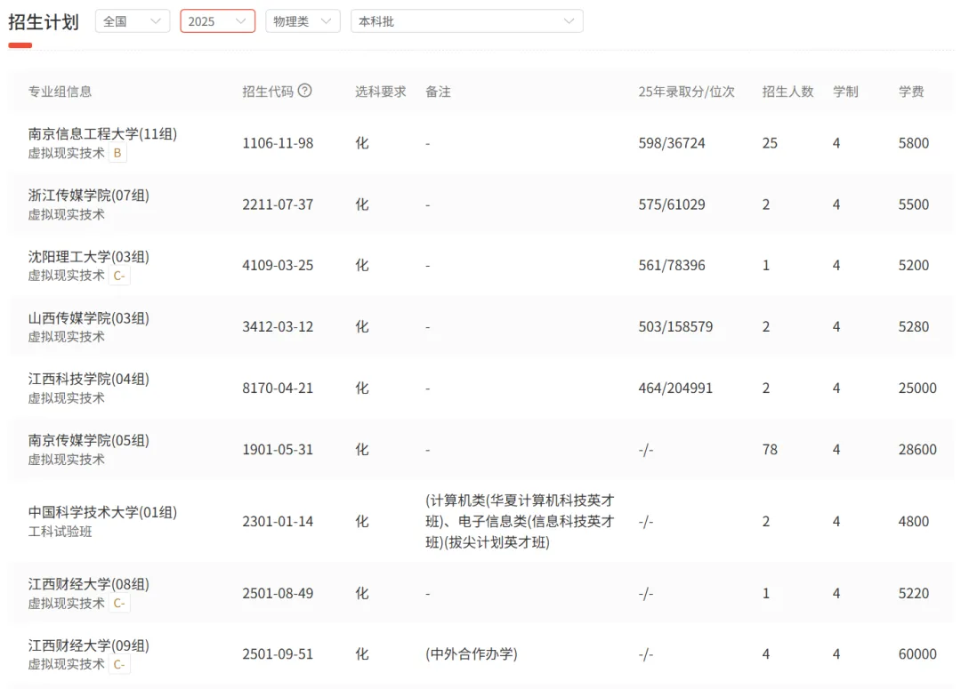Select the 招生计划 section tab
The height and width of the screenshot is (689, 961).
point(44,21)
